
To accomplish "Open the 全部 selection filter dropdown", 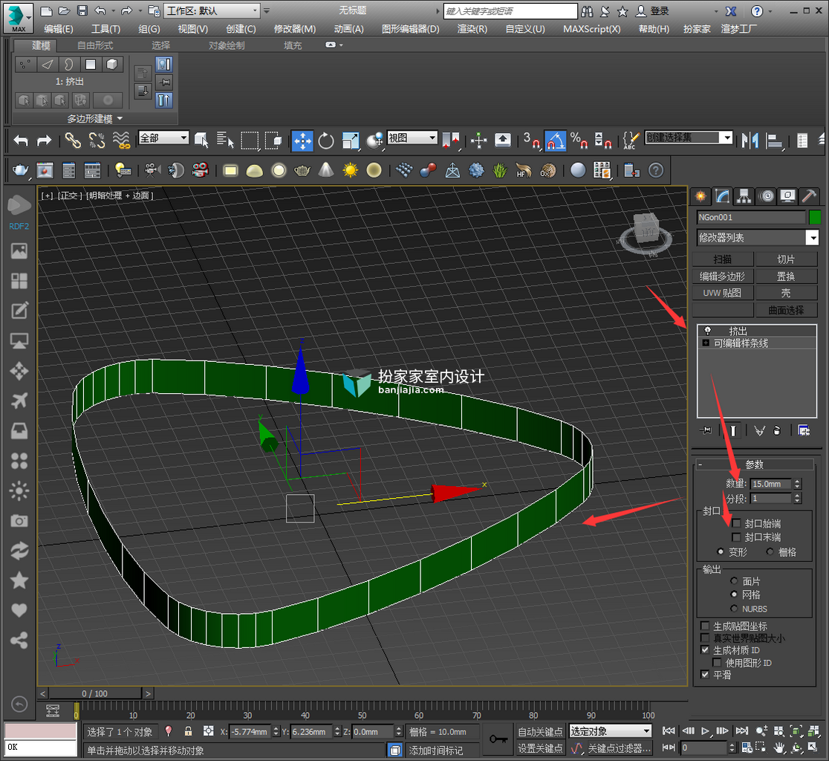I will 163,138.
